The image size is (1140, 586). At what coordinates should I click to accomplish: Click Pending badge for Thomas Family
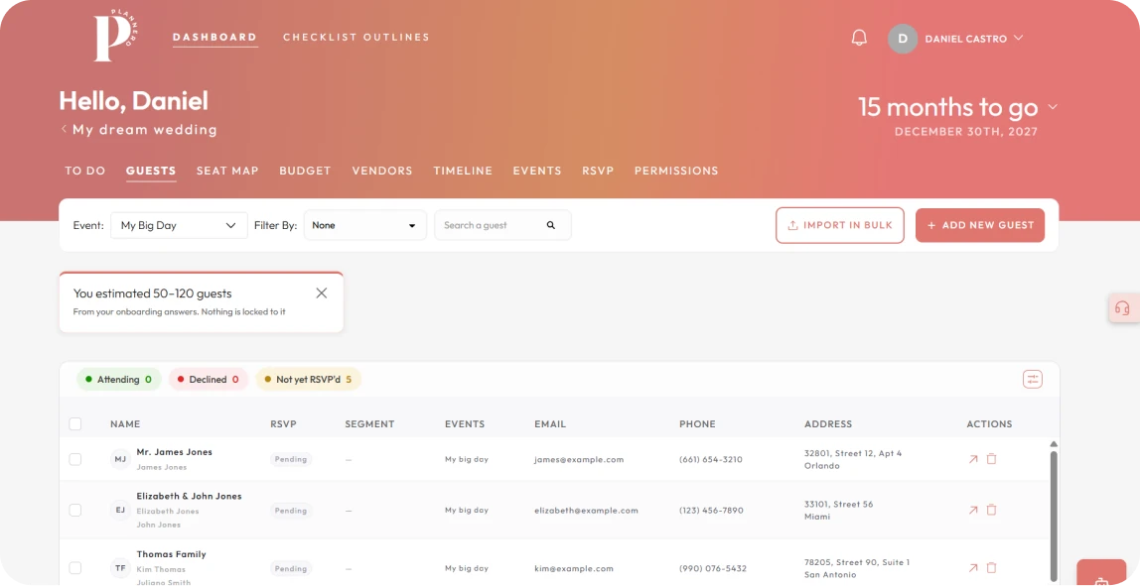(x=291, y=568)
